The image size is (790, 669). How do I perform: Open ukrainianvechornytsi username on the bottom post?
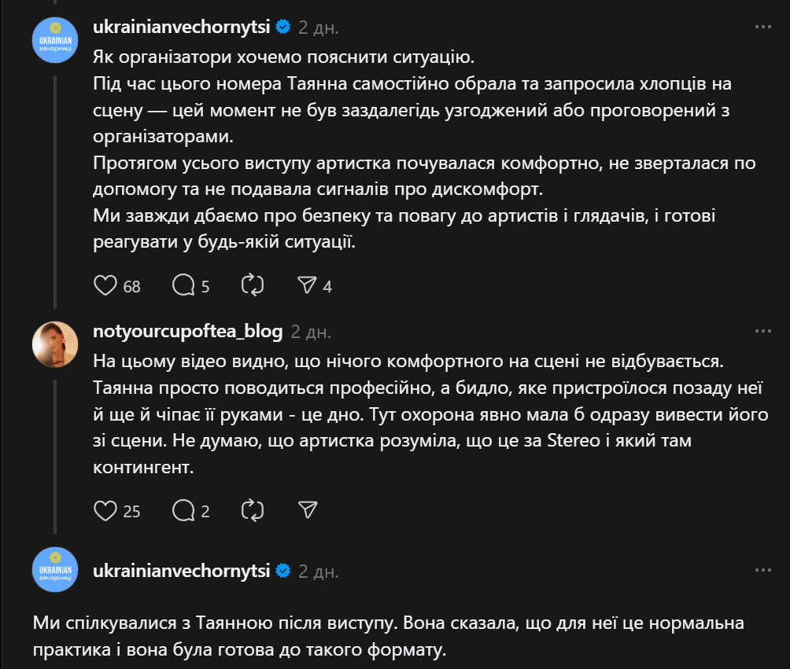(181, 570)
